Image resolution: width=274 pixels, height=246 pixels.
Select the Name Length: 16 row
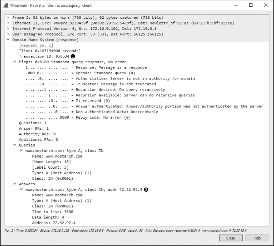(51, 162)
